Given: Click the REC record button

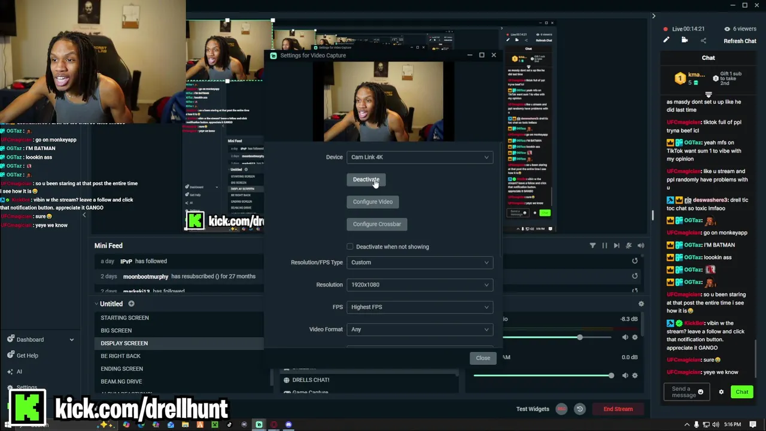Looking at the screenshot, I should click(x=561, y=409).
